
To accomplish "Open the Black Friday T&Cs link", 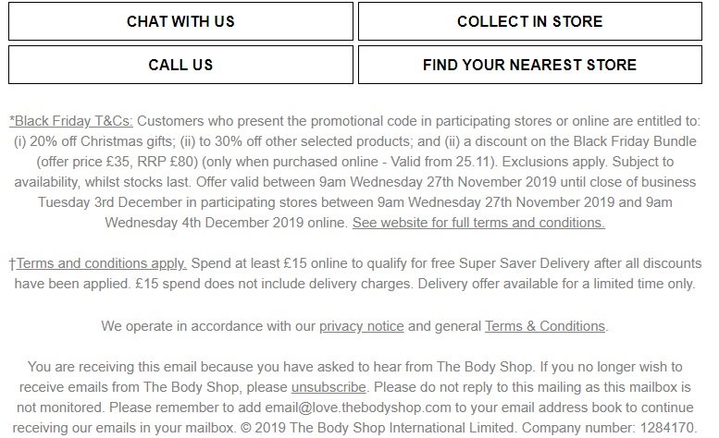I will (x=71, y=121).
